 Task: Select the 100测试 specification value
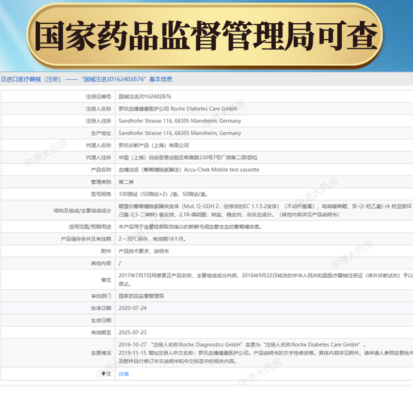(163, 194)
